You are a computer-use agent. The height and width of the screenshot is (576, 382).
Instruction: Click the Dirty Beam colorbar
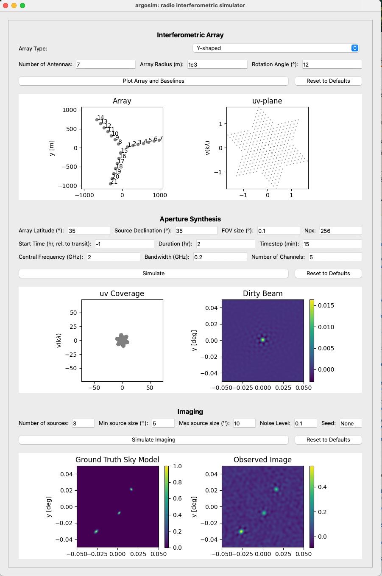click(312, 341)
